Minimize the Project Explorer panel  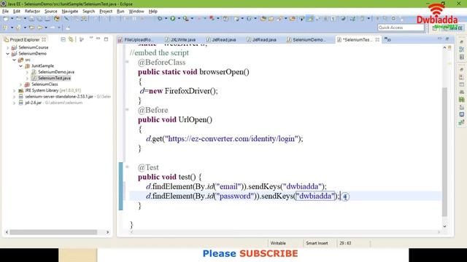[99, 39]
